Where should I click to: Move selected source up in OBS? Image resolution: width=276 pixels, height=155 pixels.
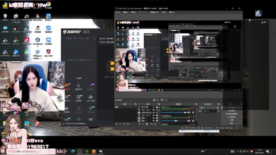151,124
